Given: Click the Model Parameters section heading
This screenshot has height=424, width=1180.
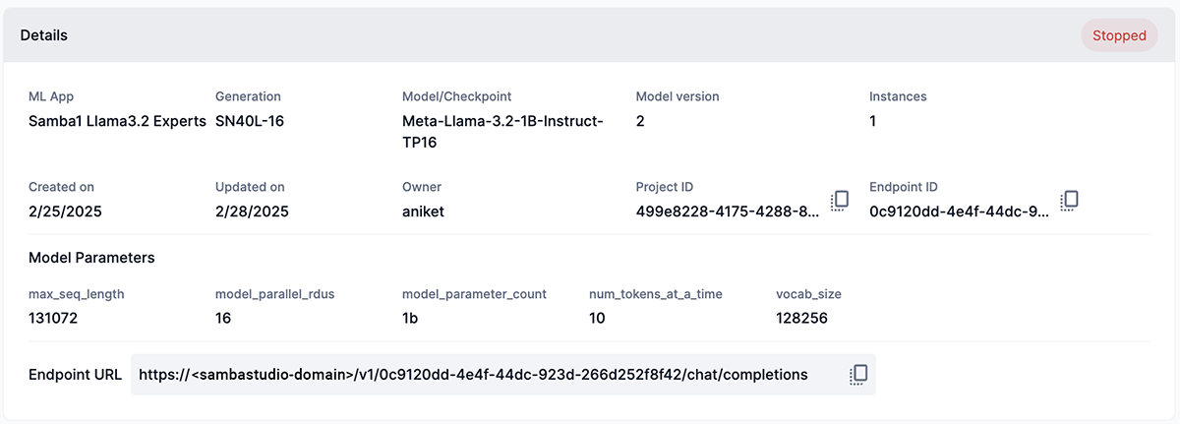Looking at the screenshot, I should coord(91,258).
